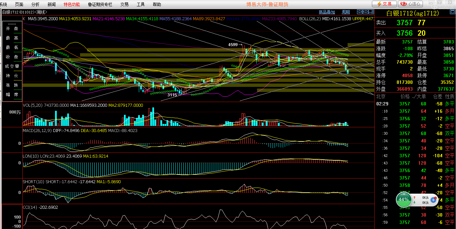Select the 幅度 row in data box

[12, 95]
